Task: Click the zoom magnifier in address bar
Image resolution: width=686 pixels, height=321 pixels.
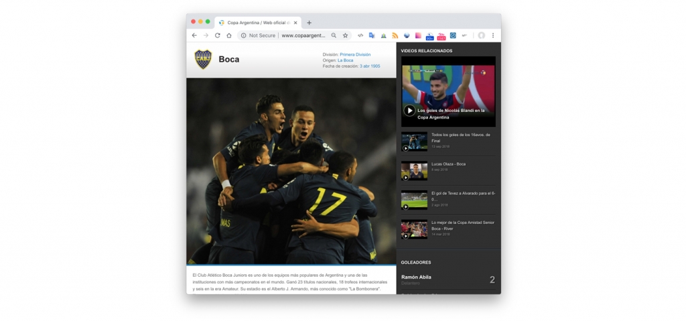Action: coord(334,36)
